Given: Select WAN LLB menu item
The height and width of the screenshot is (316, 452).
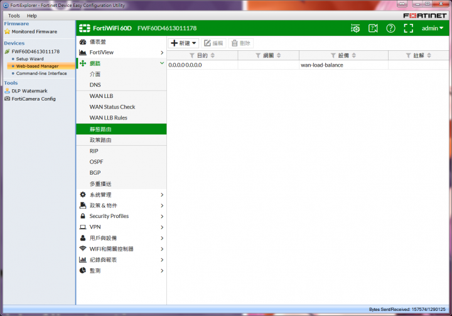Looking at the screenshot, I should tap(121, 96).
